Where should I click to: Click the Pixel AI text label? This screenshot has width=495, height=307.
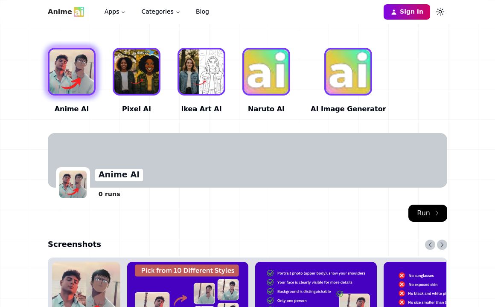pos(137,109)
